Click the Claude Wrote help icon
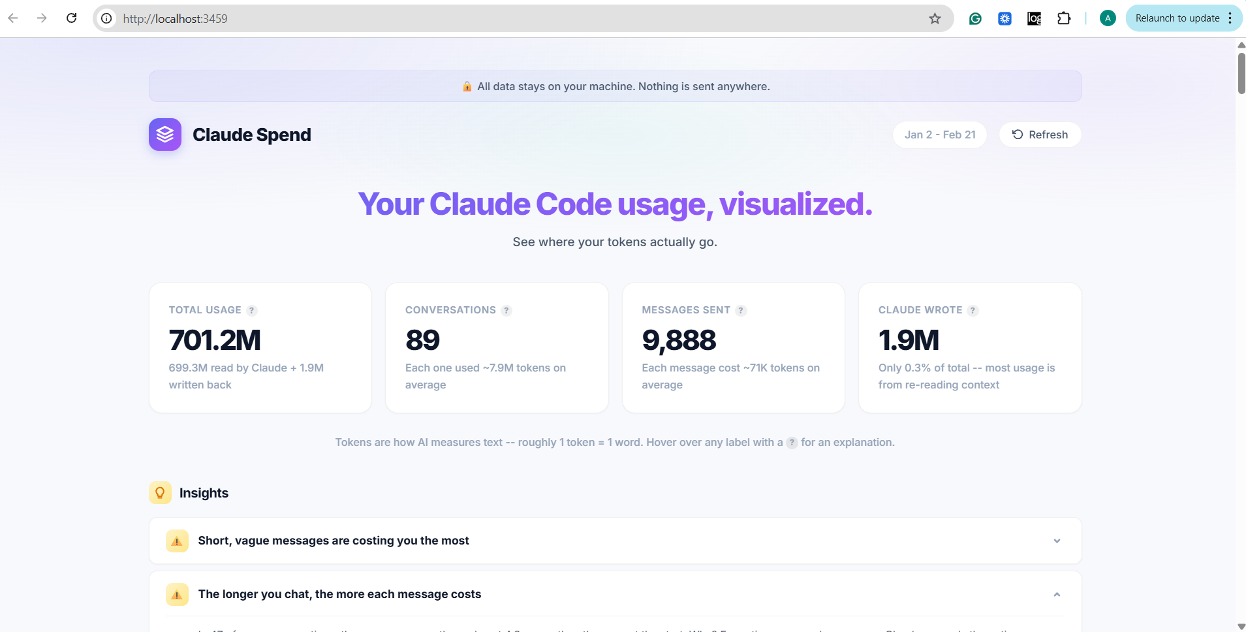Image resolution: width=1246 pixels, height=632 pixels. [973, 311]
